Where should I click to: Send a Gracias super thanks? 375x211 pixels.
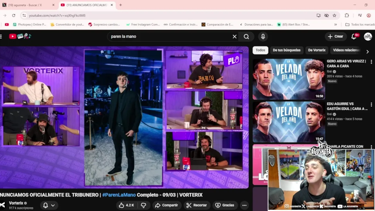pyautogui.click(x=225, y=205)
